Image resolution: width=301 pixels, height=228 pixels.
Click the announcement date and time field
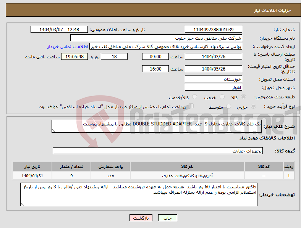[59, 29]
